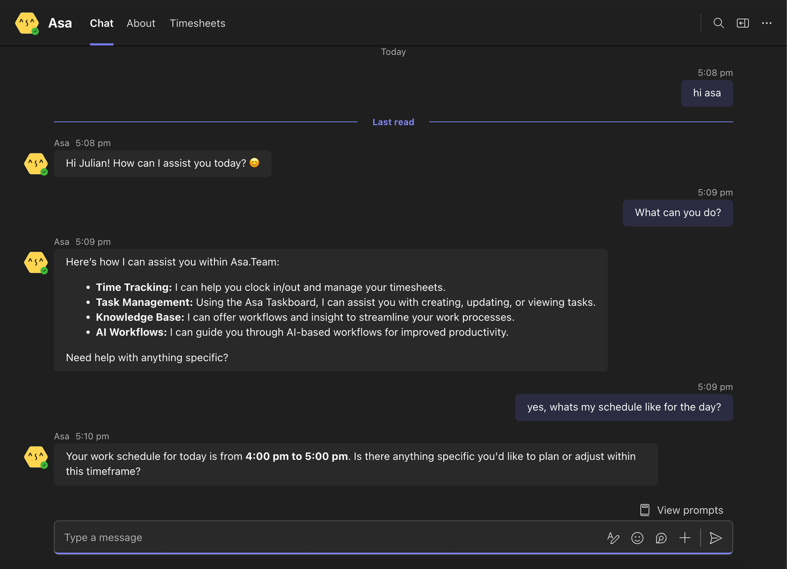Open the emoji picker

click(x=637, y=538)
